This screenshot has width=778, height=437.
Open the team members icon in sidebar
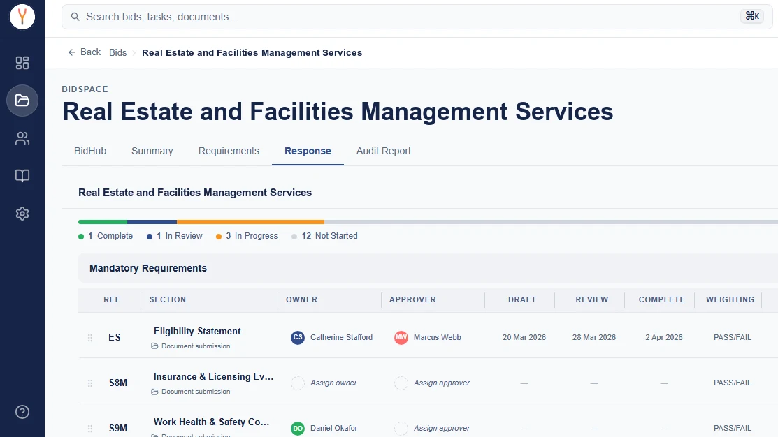(x=22, y=138)
